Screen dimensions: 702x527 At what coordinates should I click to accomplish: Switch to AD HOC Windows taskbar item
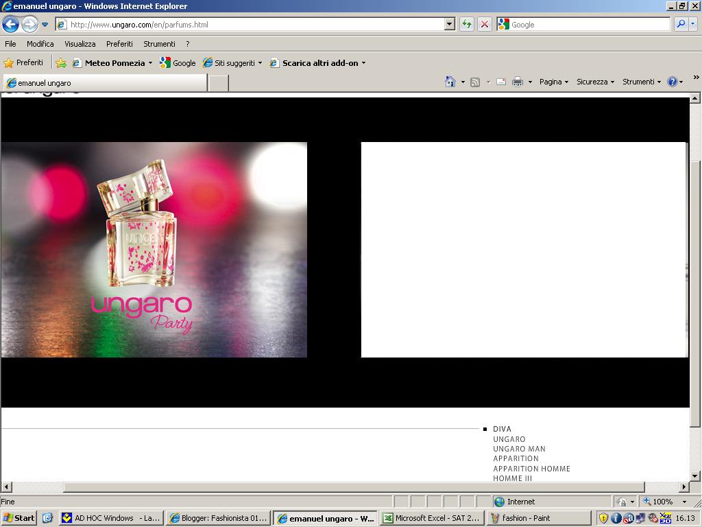point(112,518)
